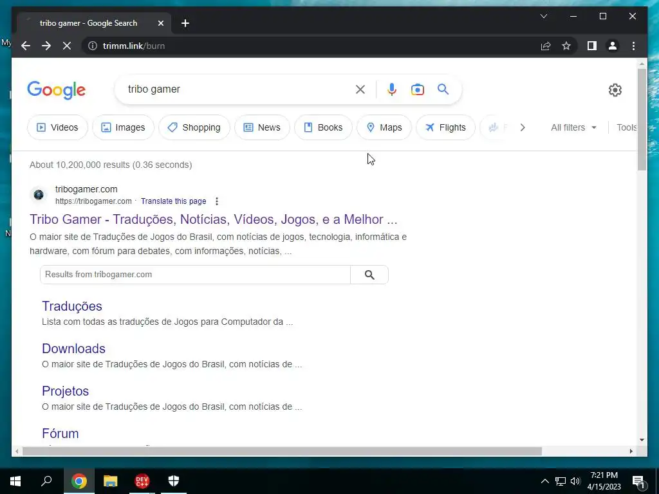Translate this page link
Screen dimensions: 659x494
point(174,201)
